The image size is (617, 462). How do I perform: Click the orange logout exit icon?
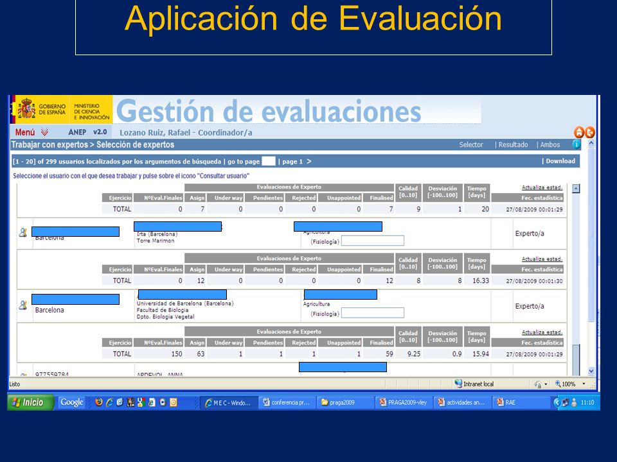pyautogui.click(x=589, y=132)
